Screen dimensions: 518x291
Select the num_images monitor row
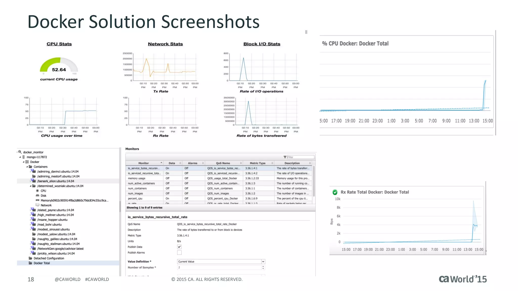[219, 193]
